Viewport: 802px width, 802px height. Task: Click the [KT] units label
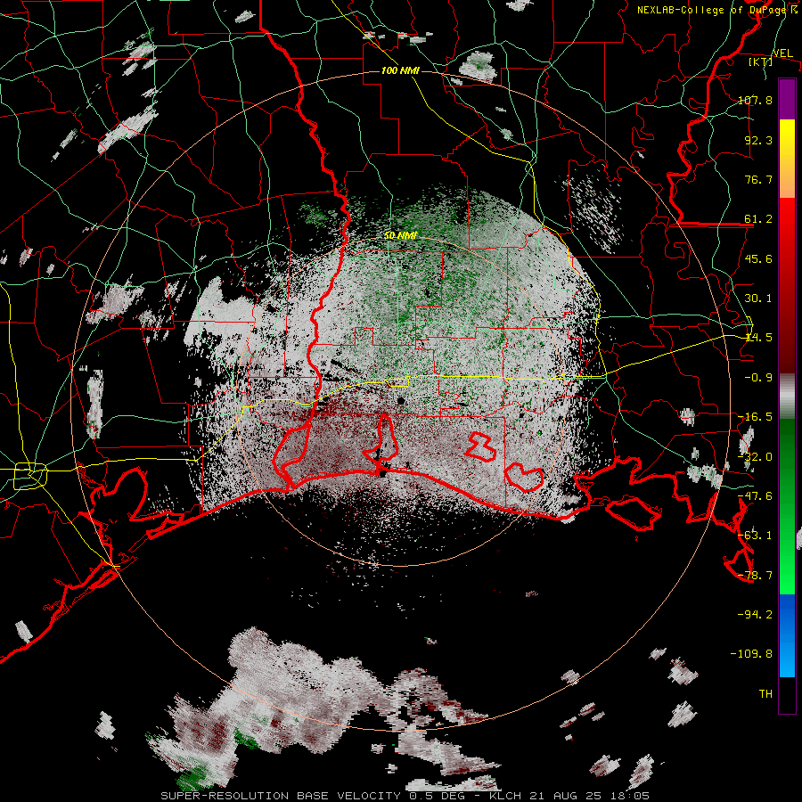761,61
